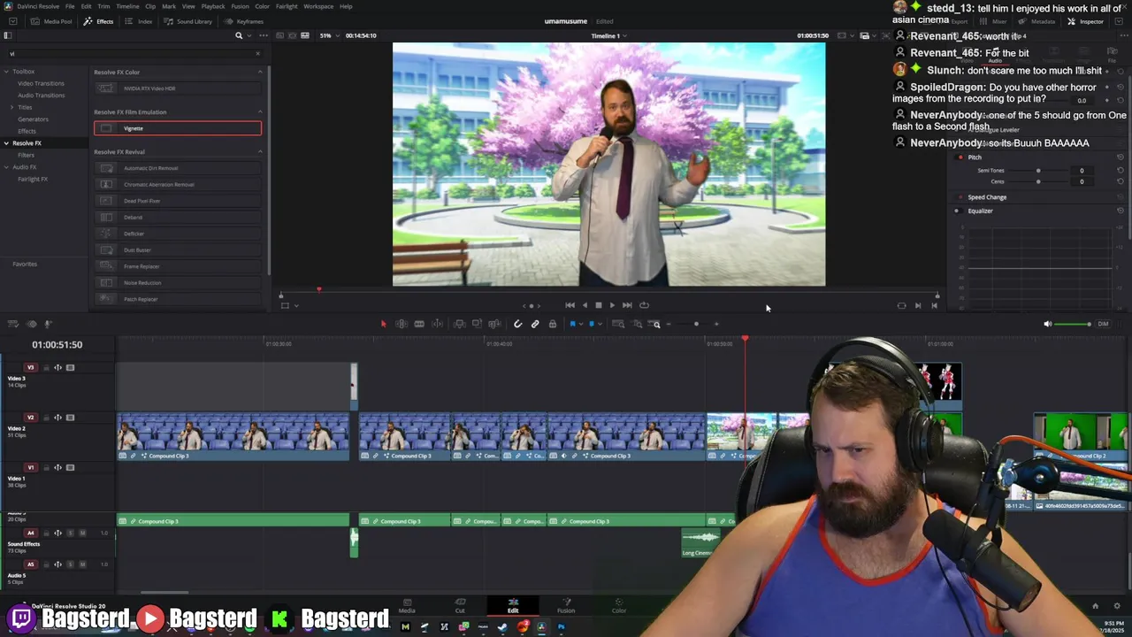Open the Inspector panel
The width and height of the screenshot is (1132, 637).
[1086, 21]
